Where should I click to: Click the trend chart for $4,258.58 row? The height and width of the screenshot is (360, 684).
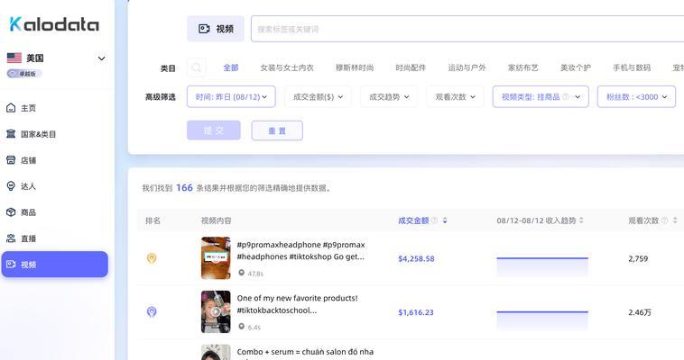[542, 266]
